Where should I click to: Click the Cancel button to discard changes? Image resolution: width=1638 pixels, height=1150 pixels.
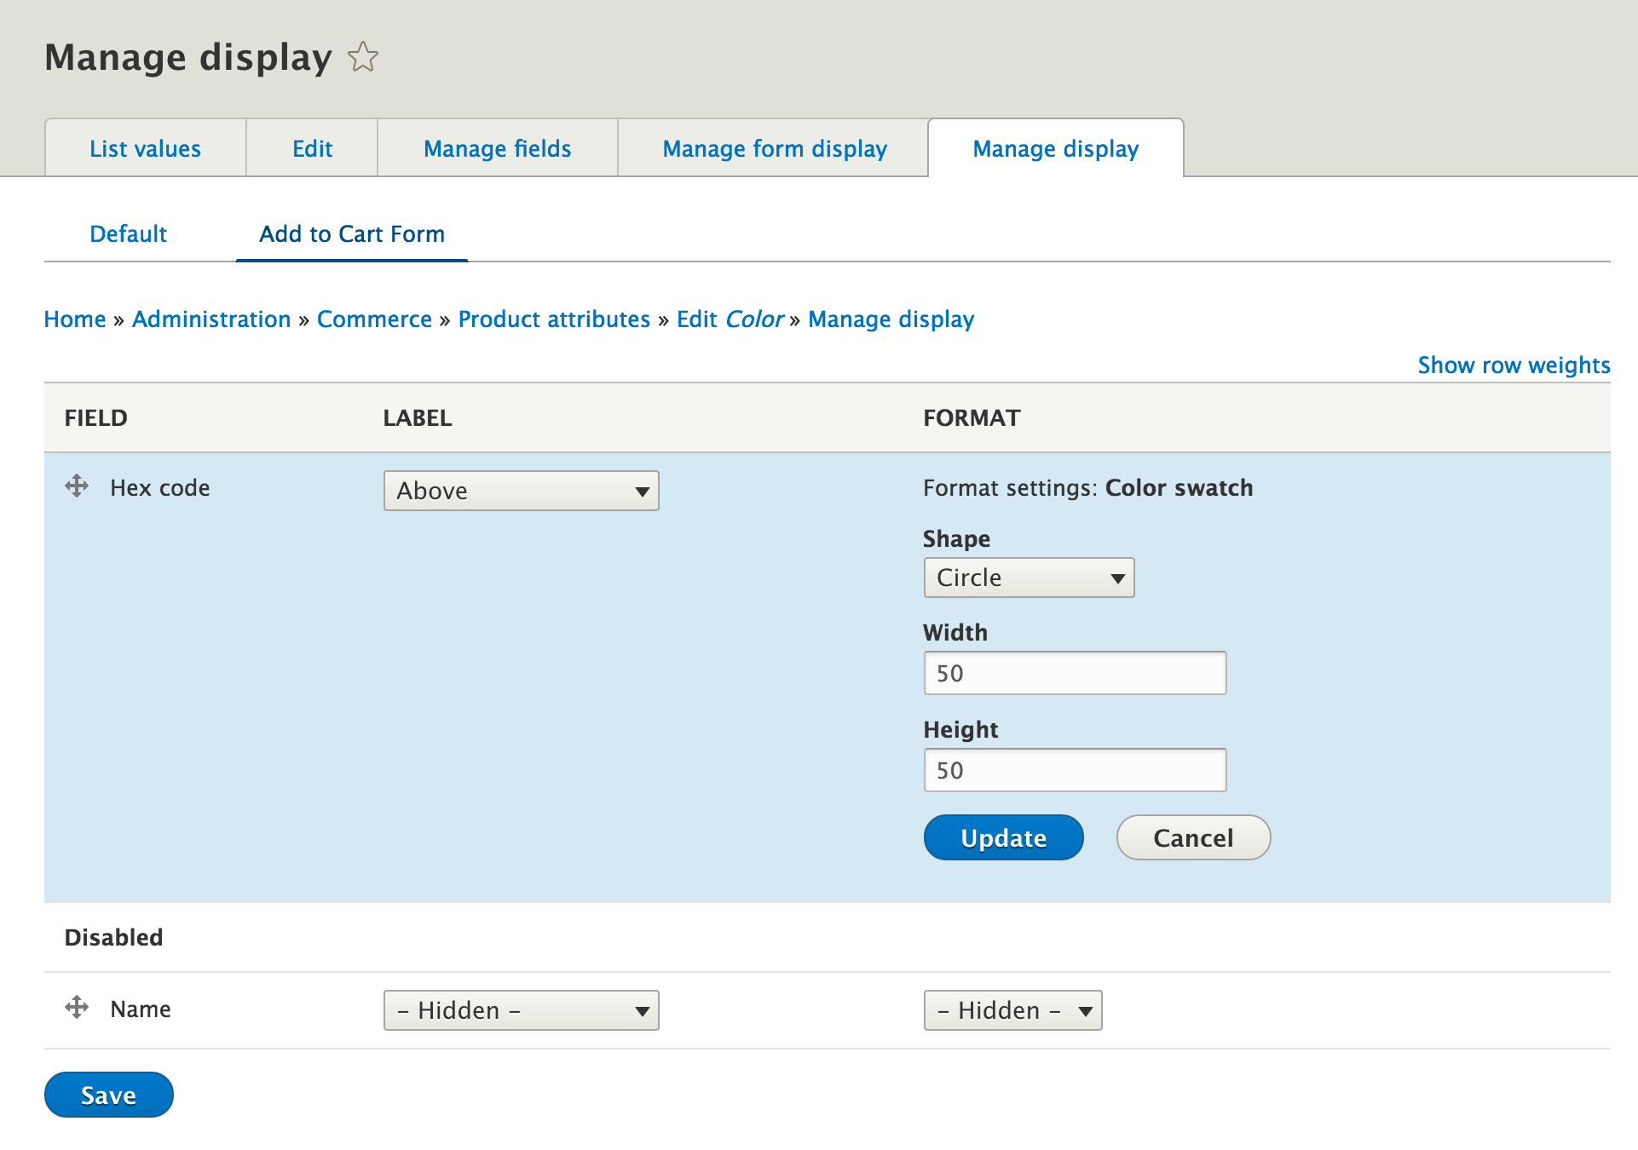pyautogui.click(x=1192, y=837)
